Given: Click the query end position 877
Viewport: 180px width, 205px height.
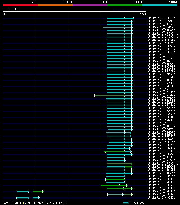Looking at the screenshot, I should tap(142, 14).
